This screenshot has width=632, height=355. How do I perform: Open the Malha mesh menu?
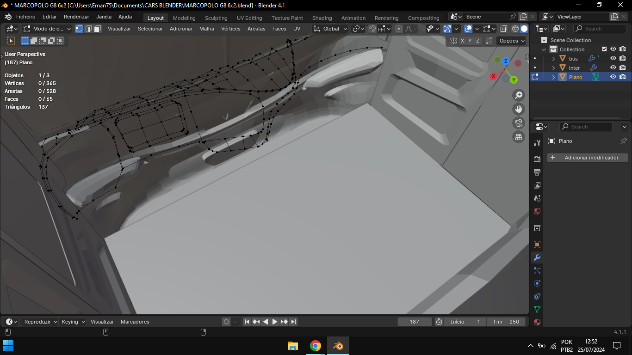[x=207, y=29]
